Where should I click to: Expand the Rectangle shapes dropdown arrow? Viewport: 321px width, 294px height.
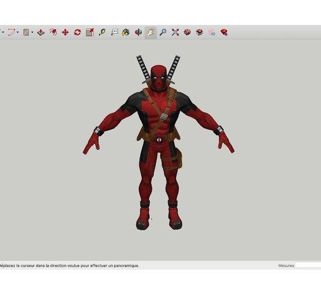click(32, 32)
